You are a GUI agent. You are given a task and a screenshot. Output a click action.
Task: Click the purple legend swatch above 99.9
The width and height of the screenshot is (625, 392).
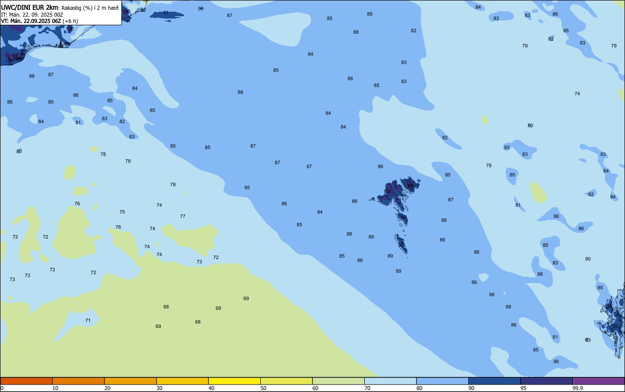598,381
